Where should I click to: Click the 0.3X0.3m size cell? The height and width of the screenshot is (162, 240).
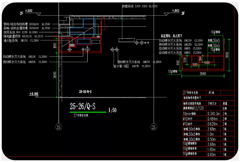214,114
